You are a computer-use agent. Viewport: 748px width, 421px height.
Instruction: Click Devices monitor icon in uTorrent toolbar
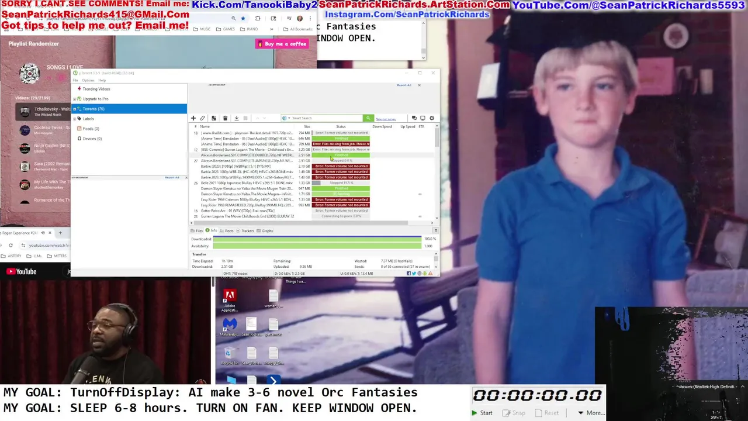[x=423, y=118]
